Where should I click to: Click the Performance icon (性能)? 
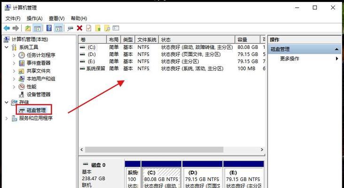(22, 86)
